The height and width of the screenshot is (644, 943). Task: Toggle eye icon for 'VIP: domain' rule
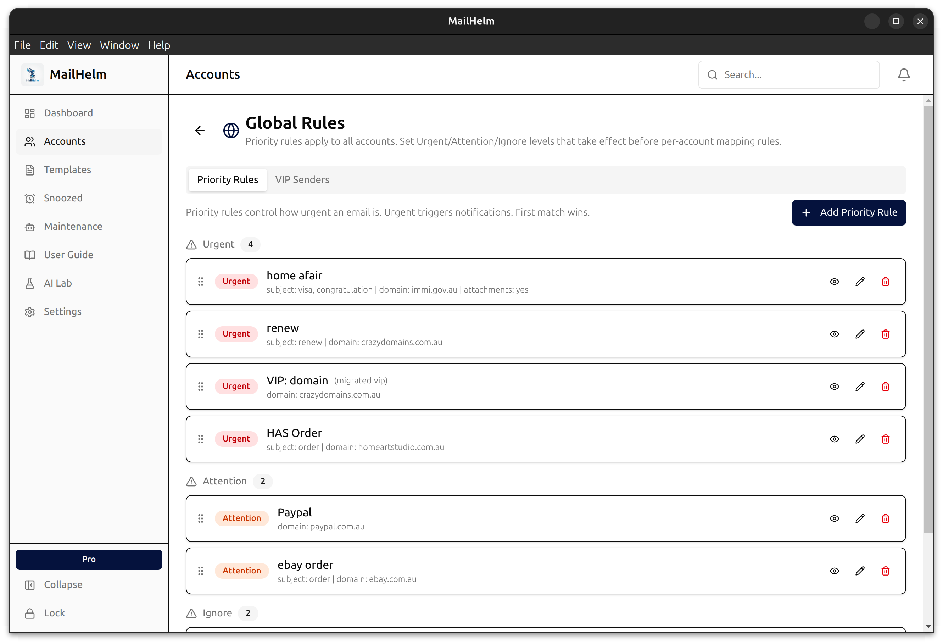click(x=834, y=386)
